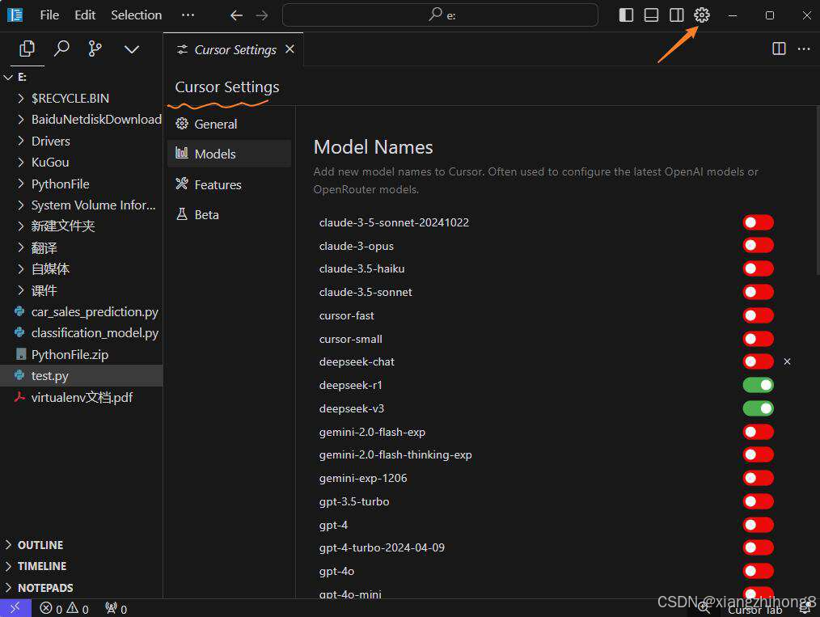Expand the 课件 folder
The image size is (820, 617).
[82, 290]
